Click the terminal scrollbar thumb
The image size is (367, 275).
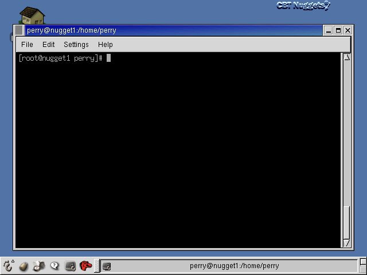pyautogui.click(x=347, y=222)
